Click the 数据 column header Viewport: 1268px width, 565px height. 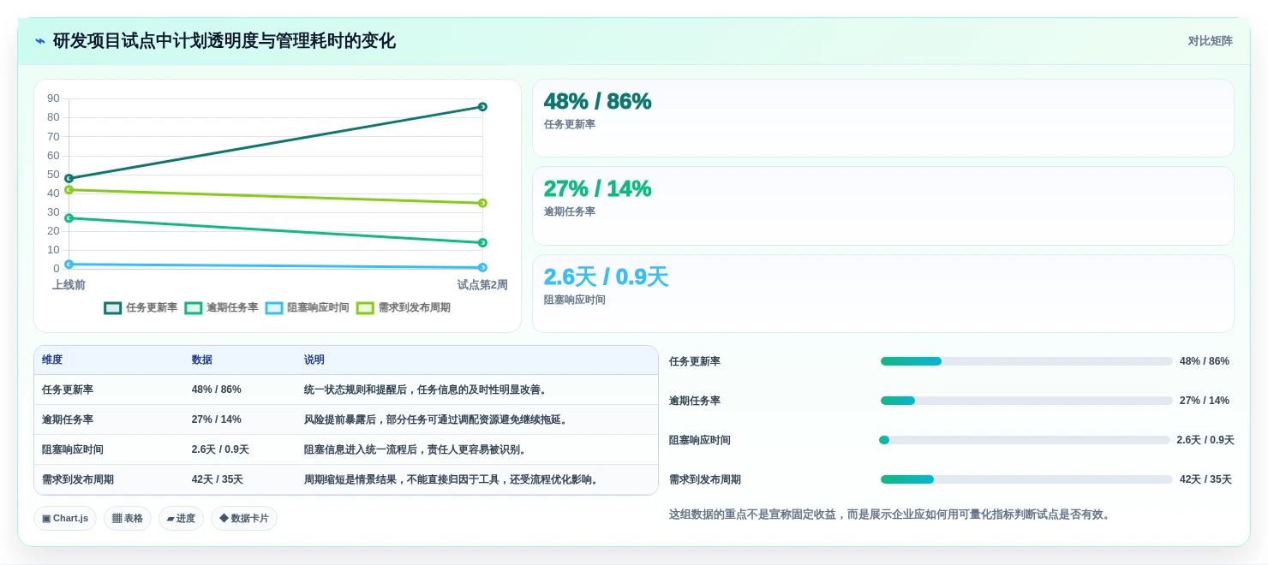(202, 360)
